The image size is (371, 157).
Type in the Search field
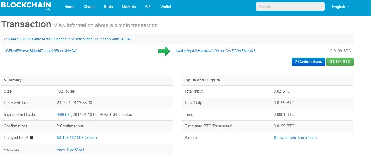[x=290, y=7]
